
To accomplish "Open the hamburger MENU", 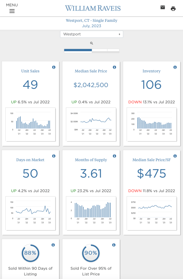I will (12, 11).
